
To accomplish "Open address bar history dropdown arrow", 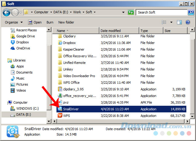I will (x=124, y=12).
